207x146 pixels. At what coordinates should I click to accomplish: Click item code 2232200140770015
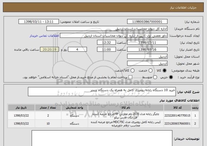178,116
